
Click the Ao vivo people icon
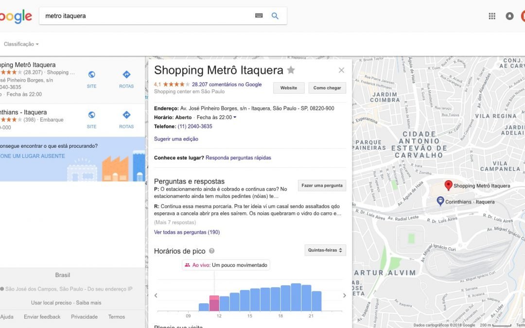pyautogui.click(x=187, y=265)
